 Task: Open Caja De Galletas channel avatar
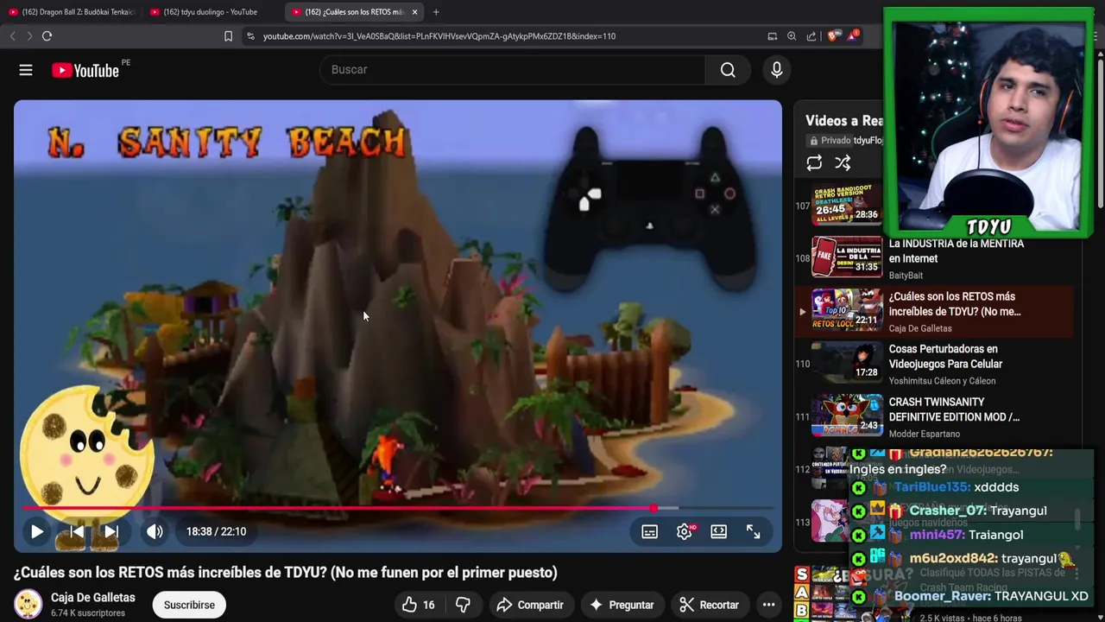(28, 605)
